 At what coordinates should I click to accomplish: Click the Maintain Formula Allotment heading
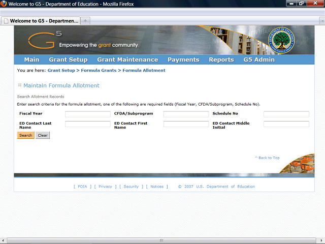61,85
